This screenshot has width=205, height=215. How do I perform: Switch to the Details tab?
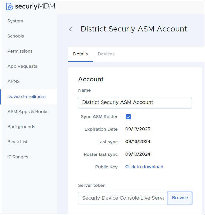pyautogui.click(x=80, y=54)
